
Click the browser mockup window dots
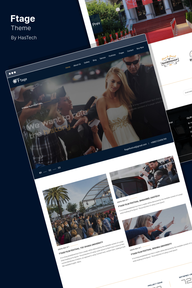[x=12, y=73]
